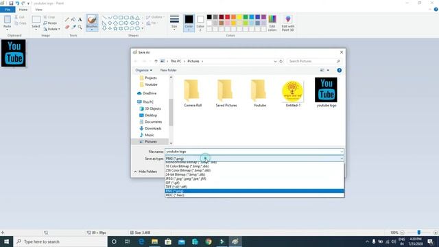Click Edit with Paint 3D

click(x=288, y=23)
